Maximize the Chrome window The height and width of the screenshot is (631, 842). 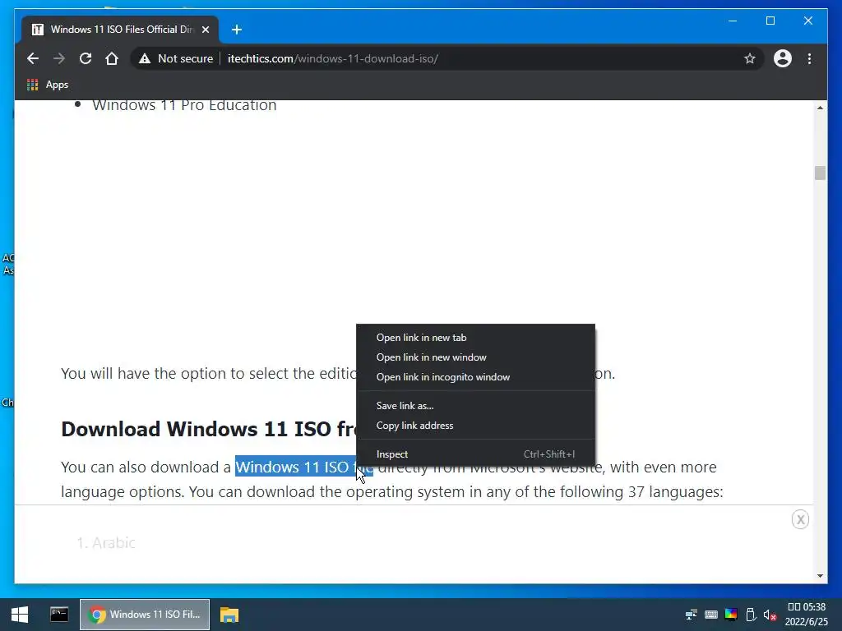pos(770,21)
